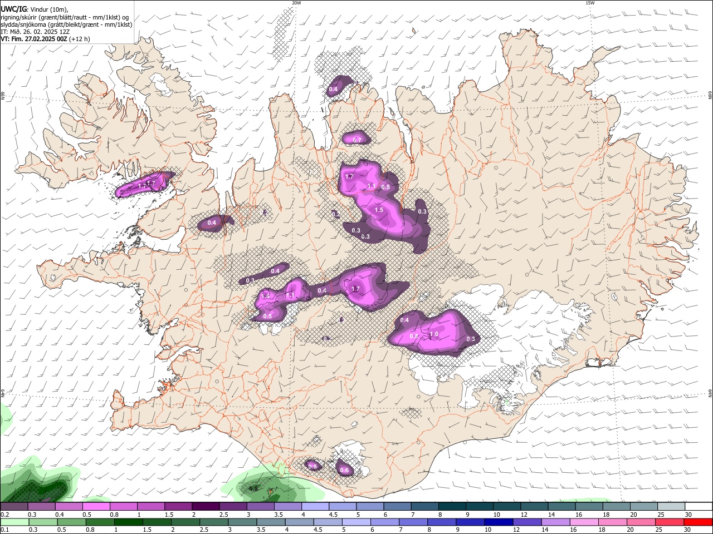The height and width of the screenshot is (534, 713).
Task: Click the '0.6' value near the south coast glacier
Action: click(344, 471)
